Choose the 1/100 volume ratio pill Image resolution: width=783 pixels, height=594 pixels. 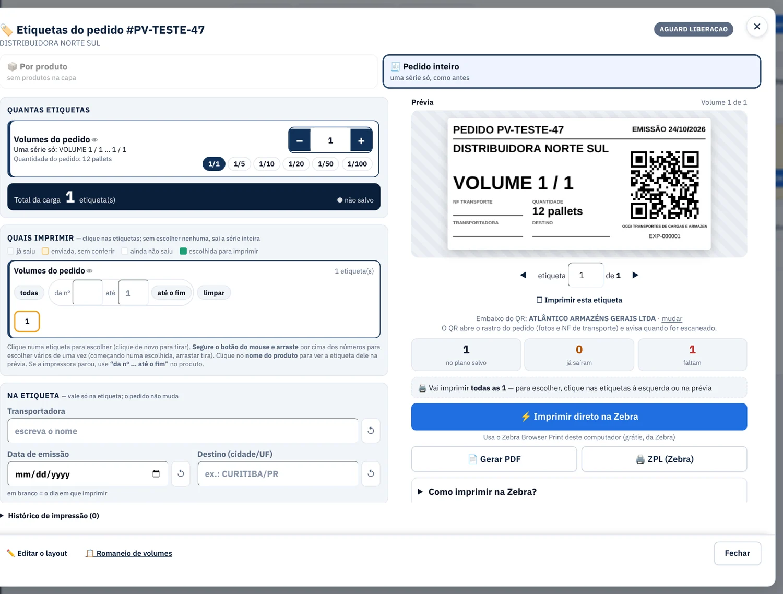357,164
